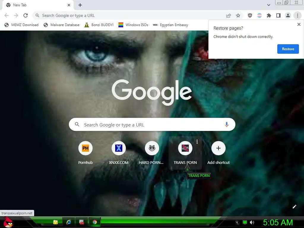Click the Add shortcut plus tile

218,153
